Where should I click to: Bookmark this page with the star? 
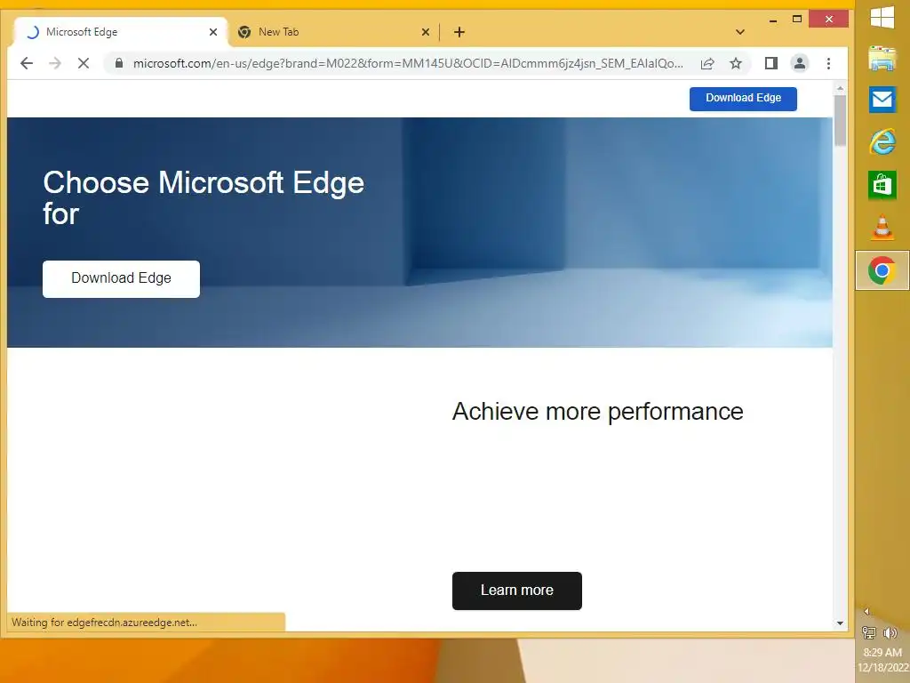click(x=736, y=63)
